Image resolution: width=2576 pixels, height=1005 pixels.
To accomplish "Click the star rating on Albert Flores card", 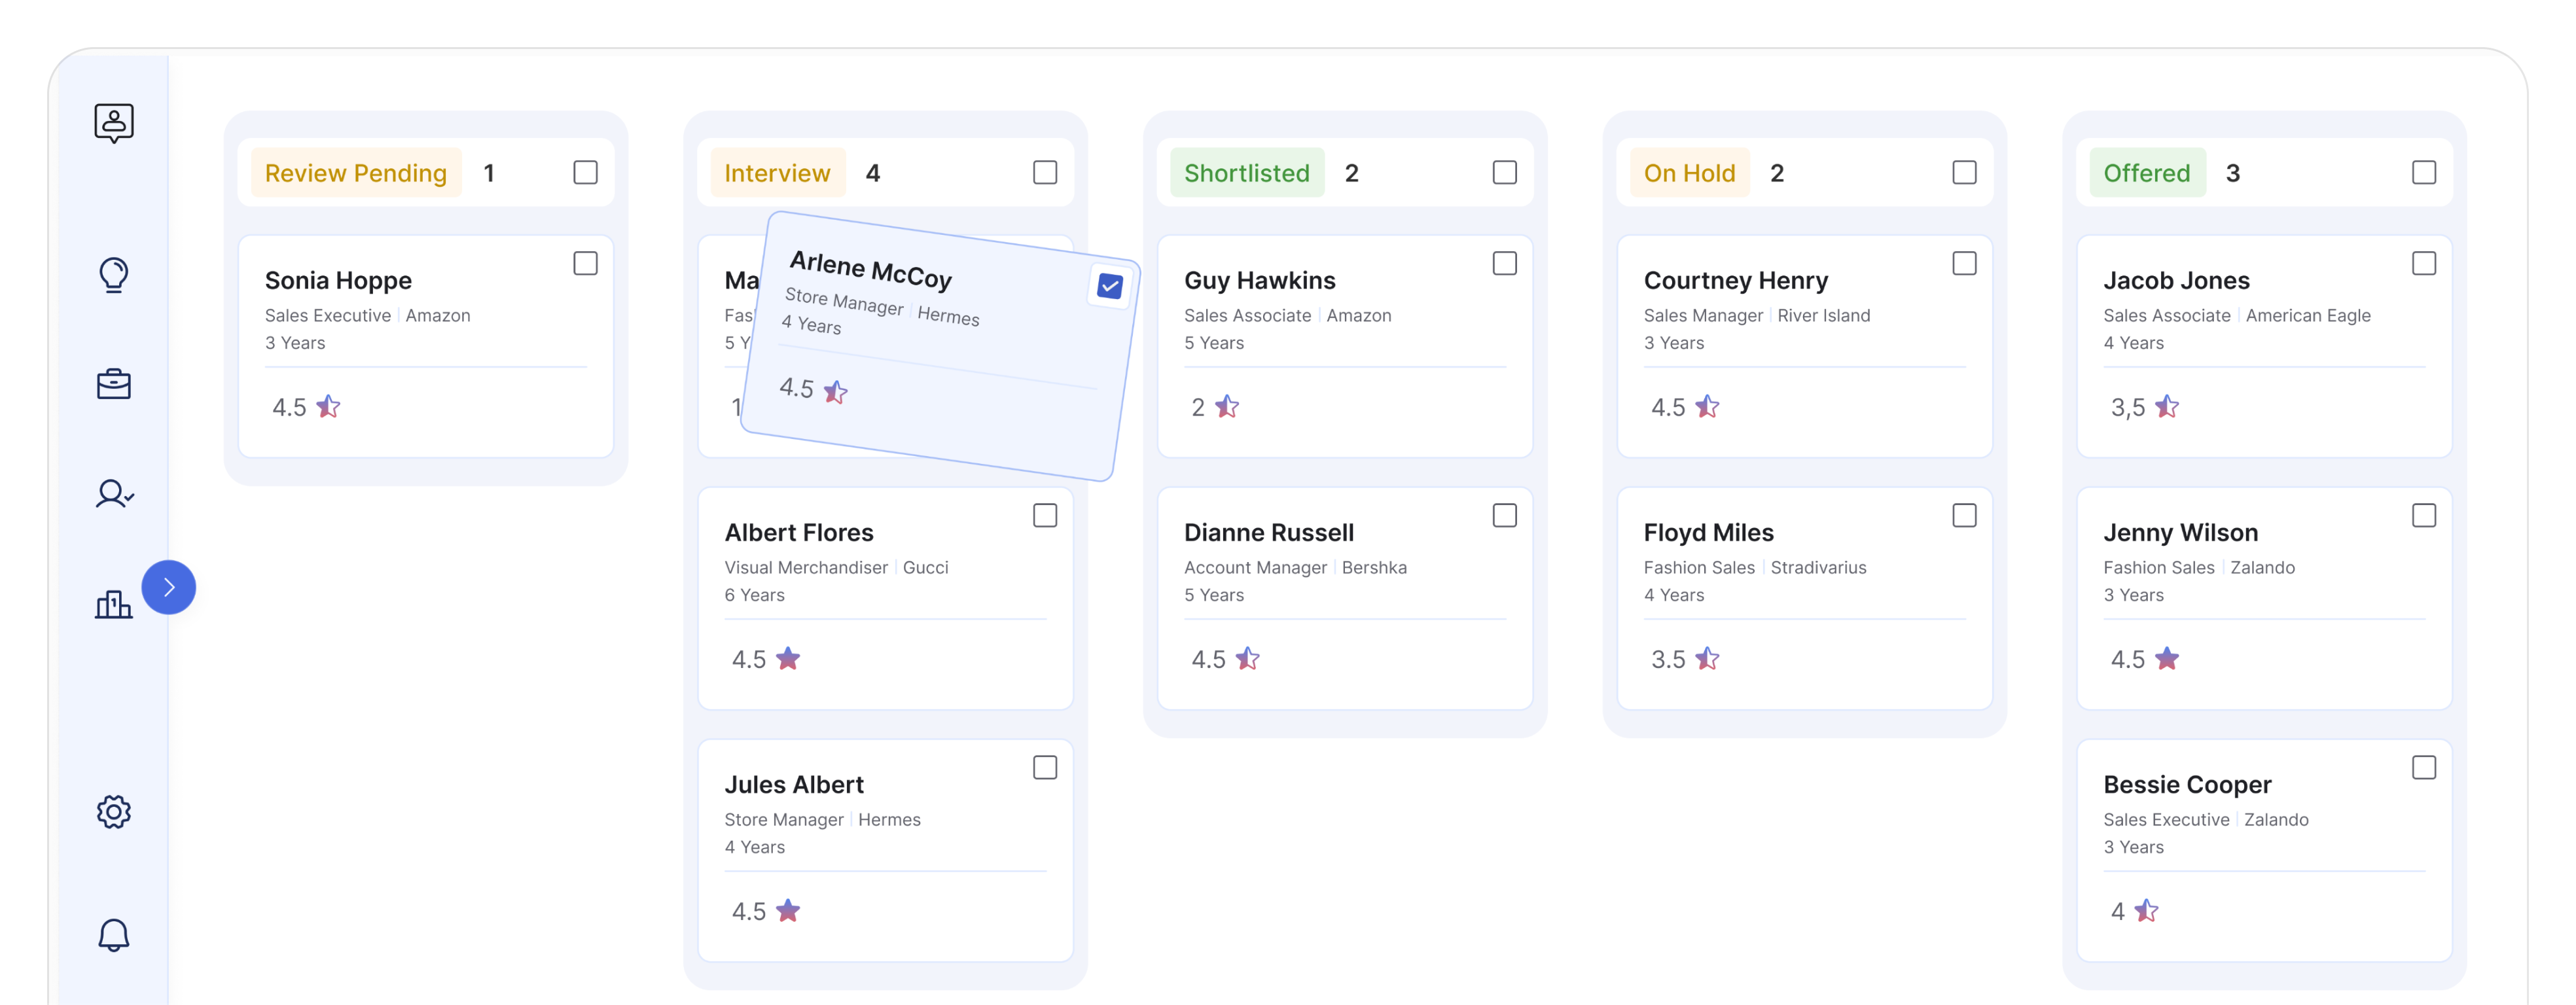I will click(x=788, y=659).
